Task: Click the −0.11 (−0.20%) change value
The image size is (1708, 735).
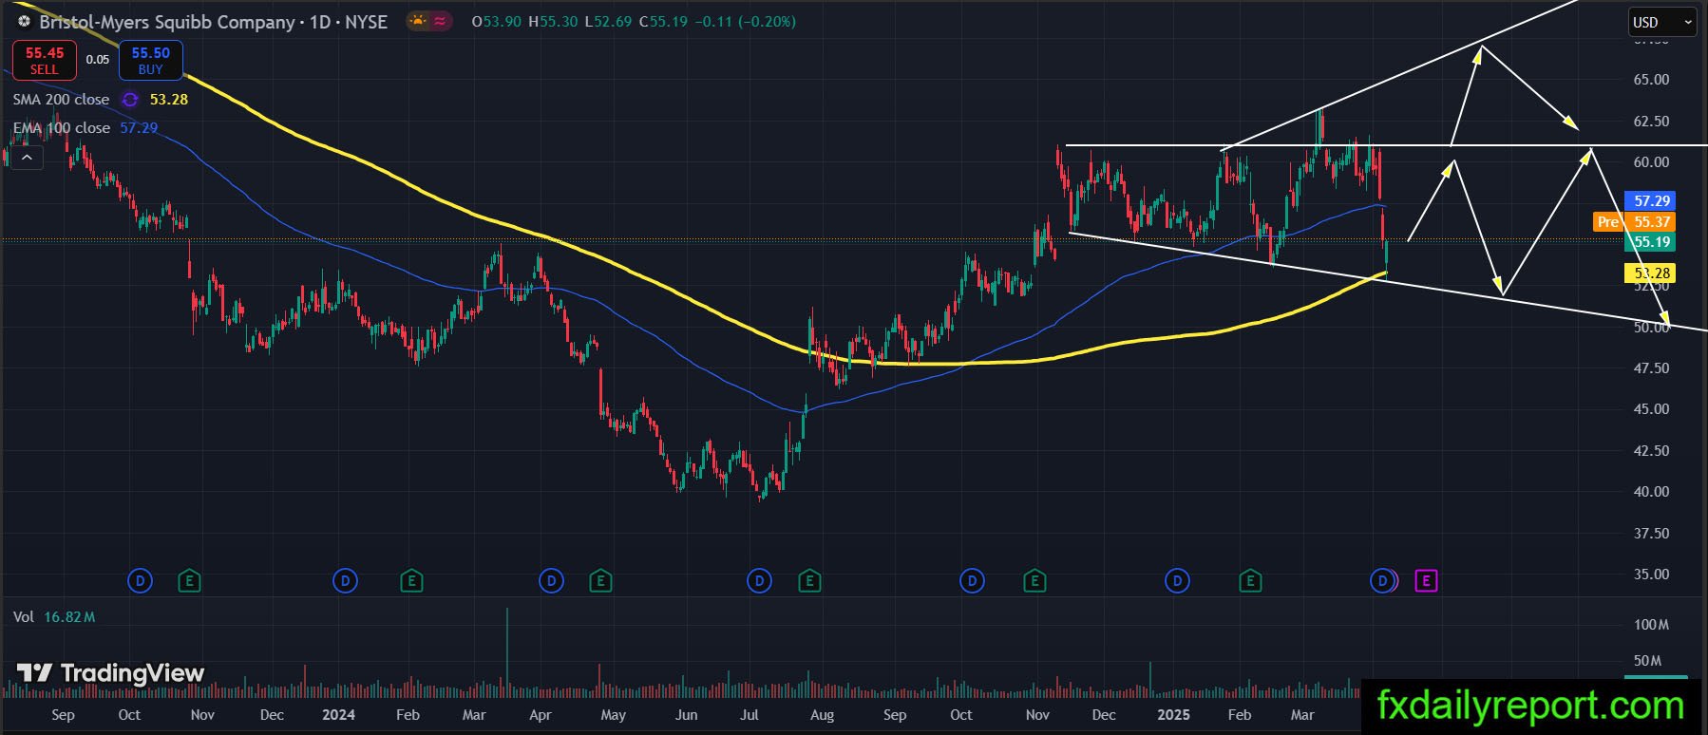Action: pyautogui.click(x=745, y=22)
